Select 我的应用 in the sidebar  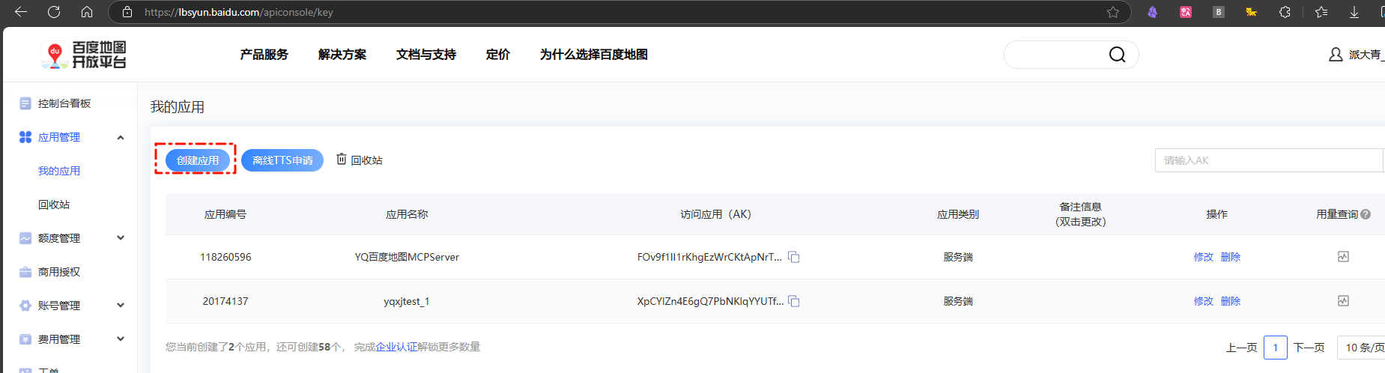(59, 171)
